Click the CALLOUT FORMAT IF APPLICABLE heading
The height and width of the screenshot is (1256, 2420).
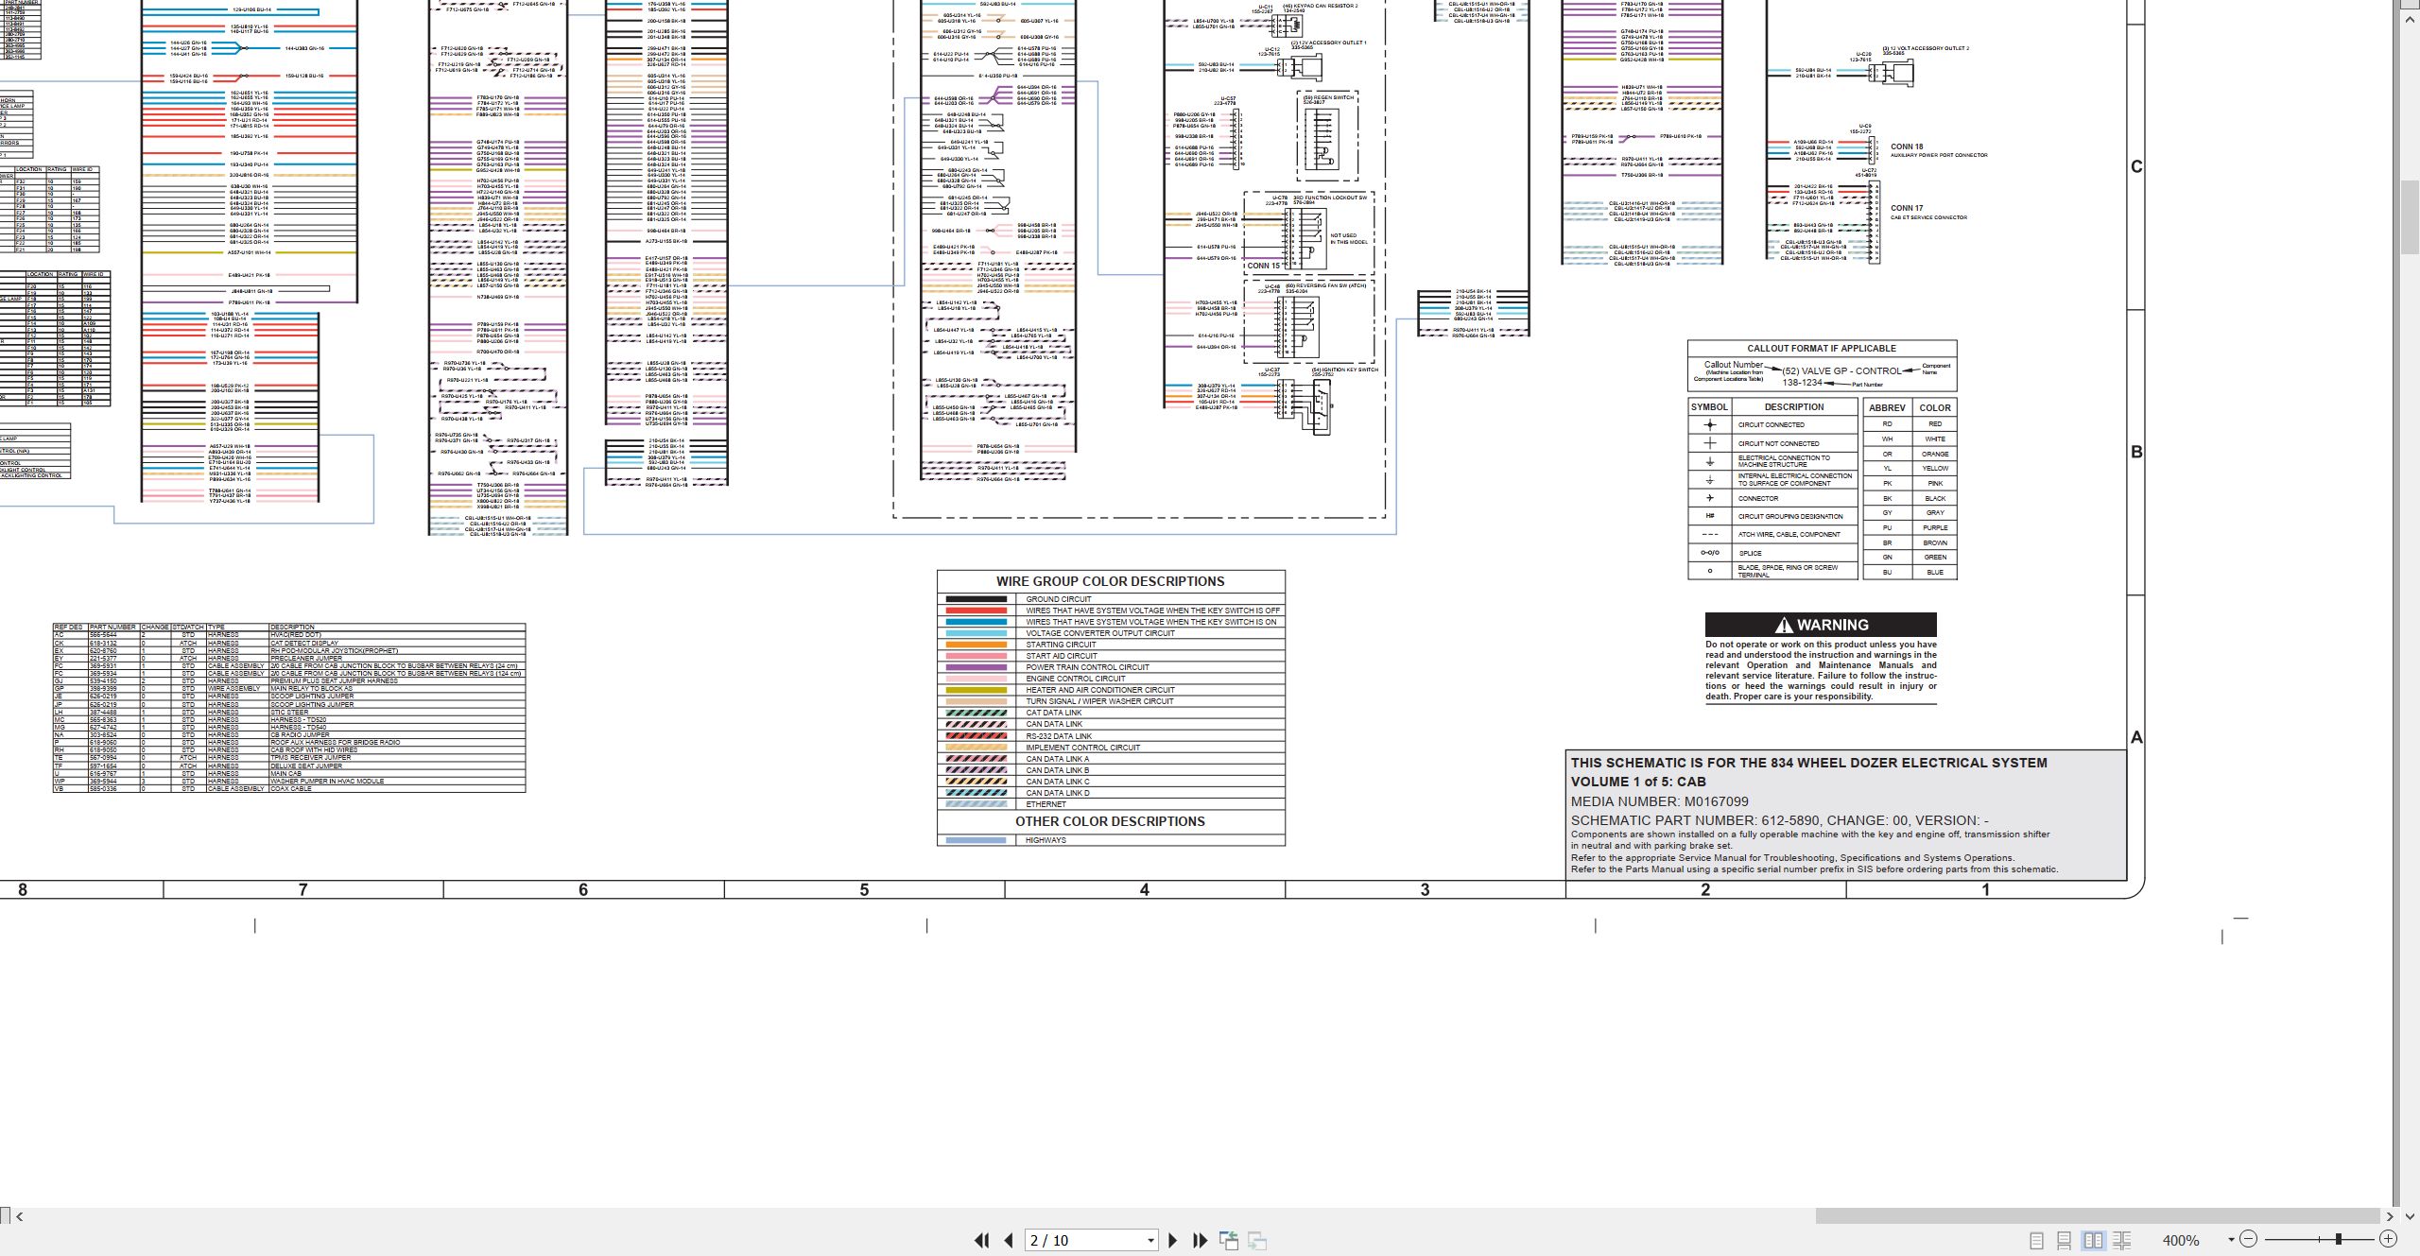click(x=1822, y=349)
